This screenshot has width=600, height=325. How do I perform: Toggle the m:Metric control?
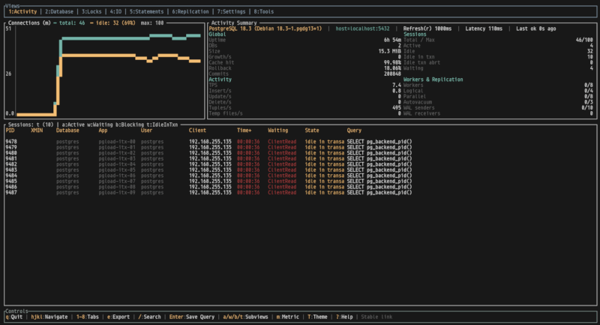286,317
